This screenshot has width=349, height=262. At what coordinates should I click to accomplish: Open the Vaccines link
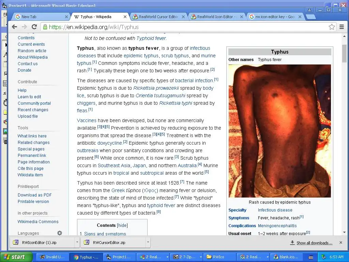point(87,120)
